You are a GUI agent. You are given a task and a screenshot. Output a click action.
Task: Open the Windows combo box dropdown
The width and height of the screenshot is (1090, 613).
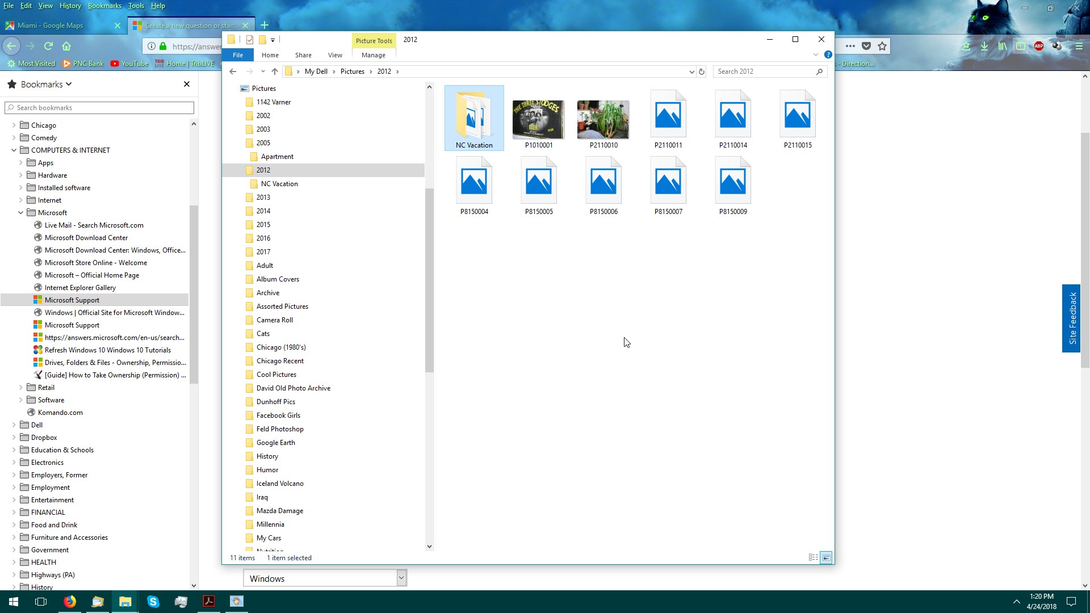pos(401,578)
